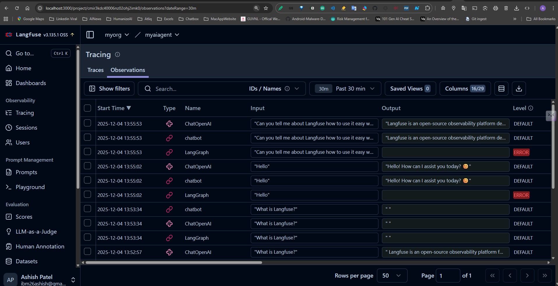The height and width of the screenshot is (286, 558).
Task: Open the All Bookmarks folder
Action: tap(541, 19)
